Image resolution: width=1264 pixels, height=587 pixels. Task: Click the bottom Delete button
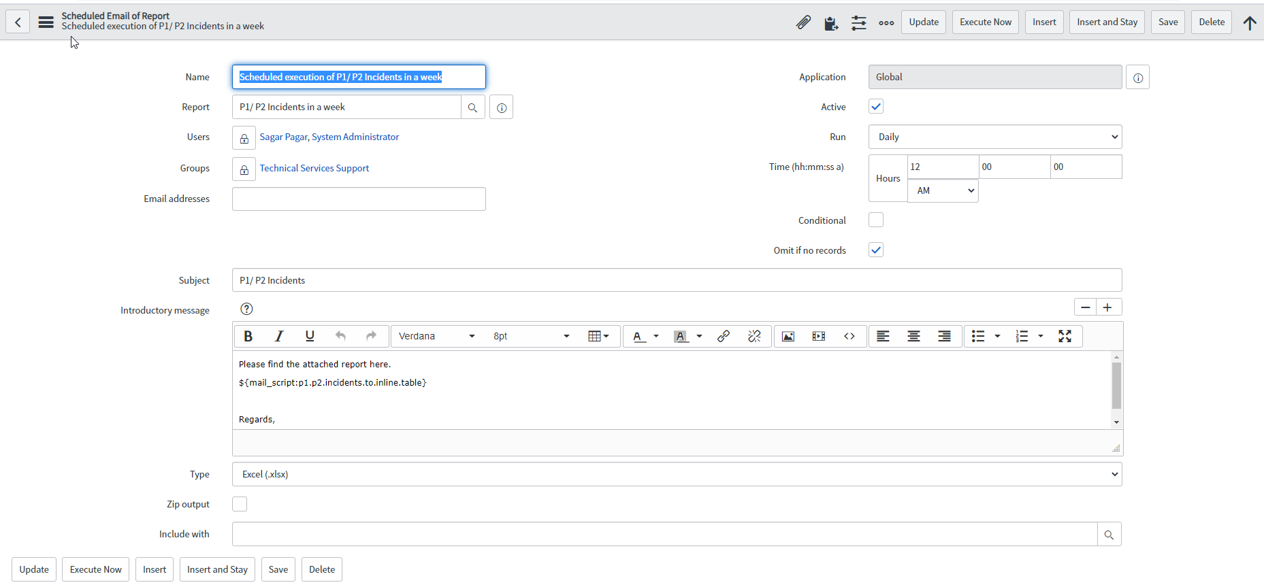(x=322, y=569)
